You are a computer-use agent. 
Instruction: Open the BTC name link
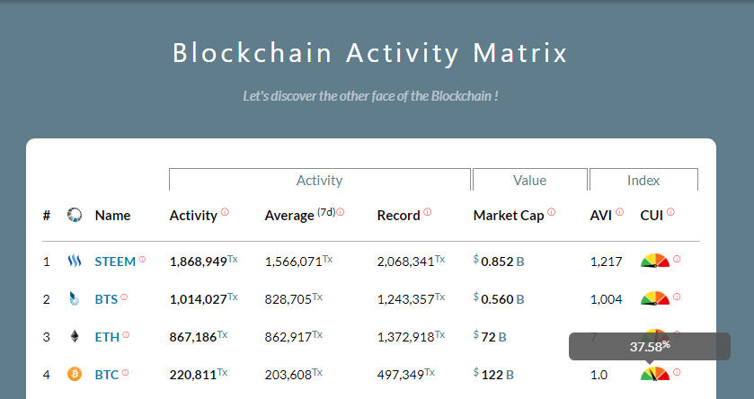(x=107, y=375)
